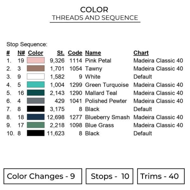This screenshot has width=190, height=190.
Task: Click the Chart column header
Action: tap(141, 53)
